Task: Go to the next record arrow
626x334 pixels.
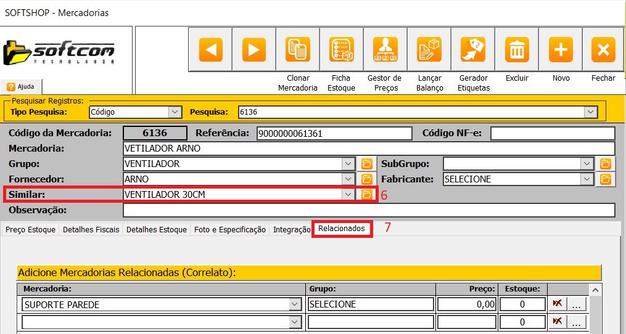Action: click(x=253, y=50)
